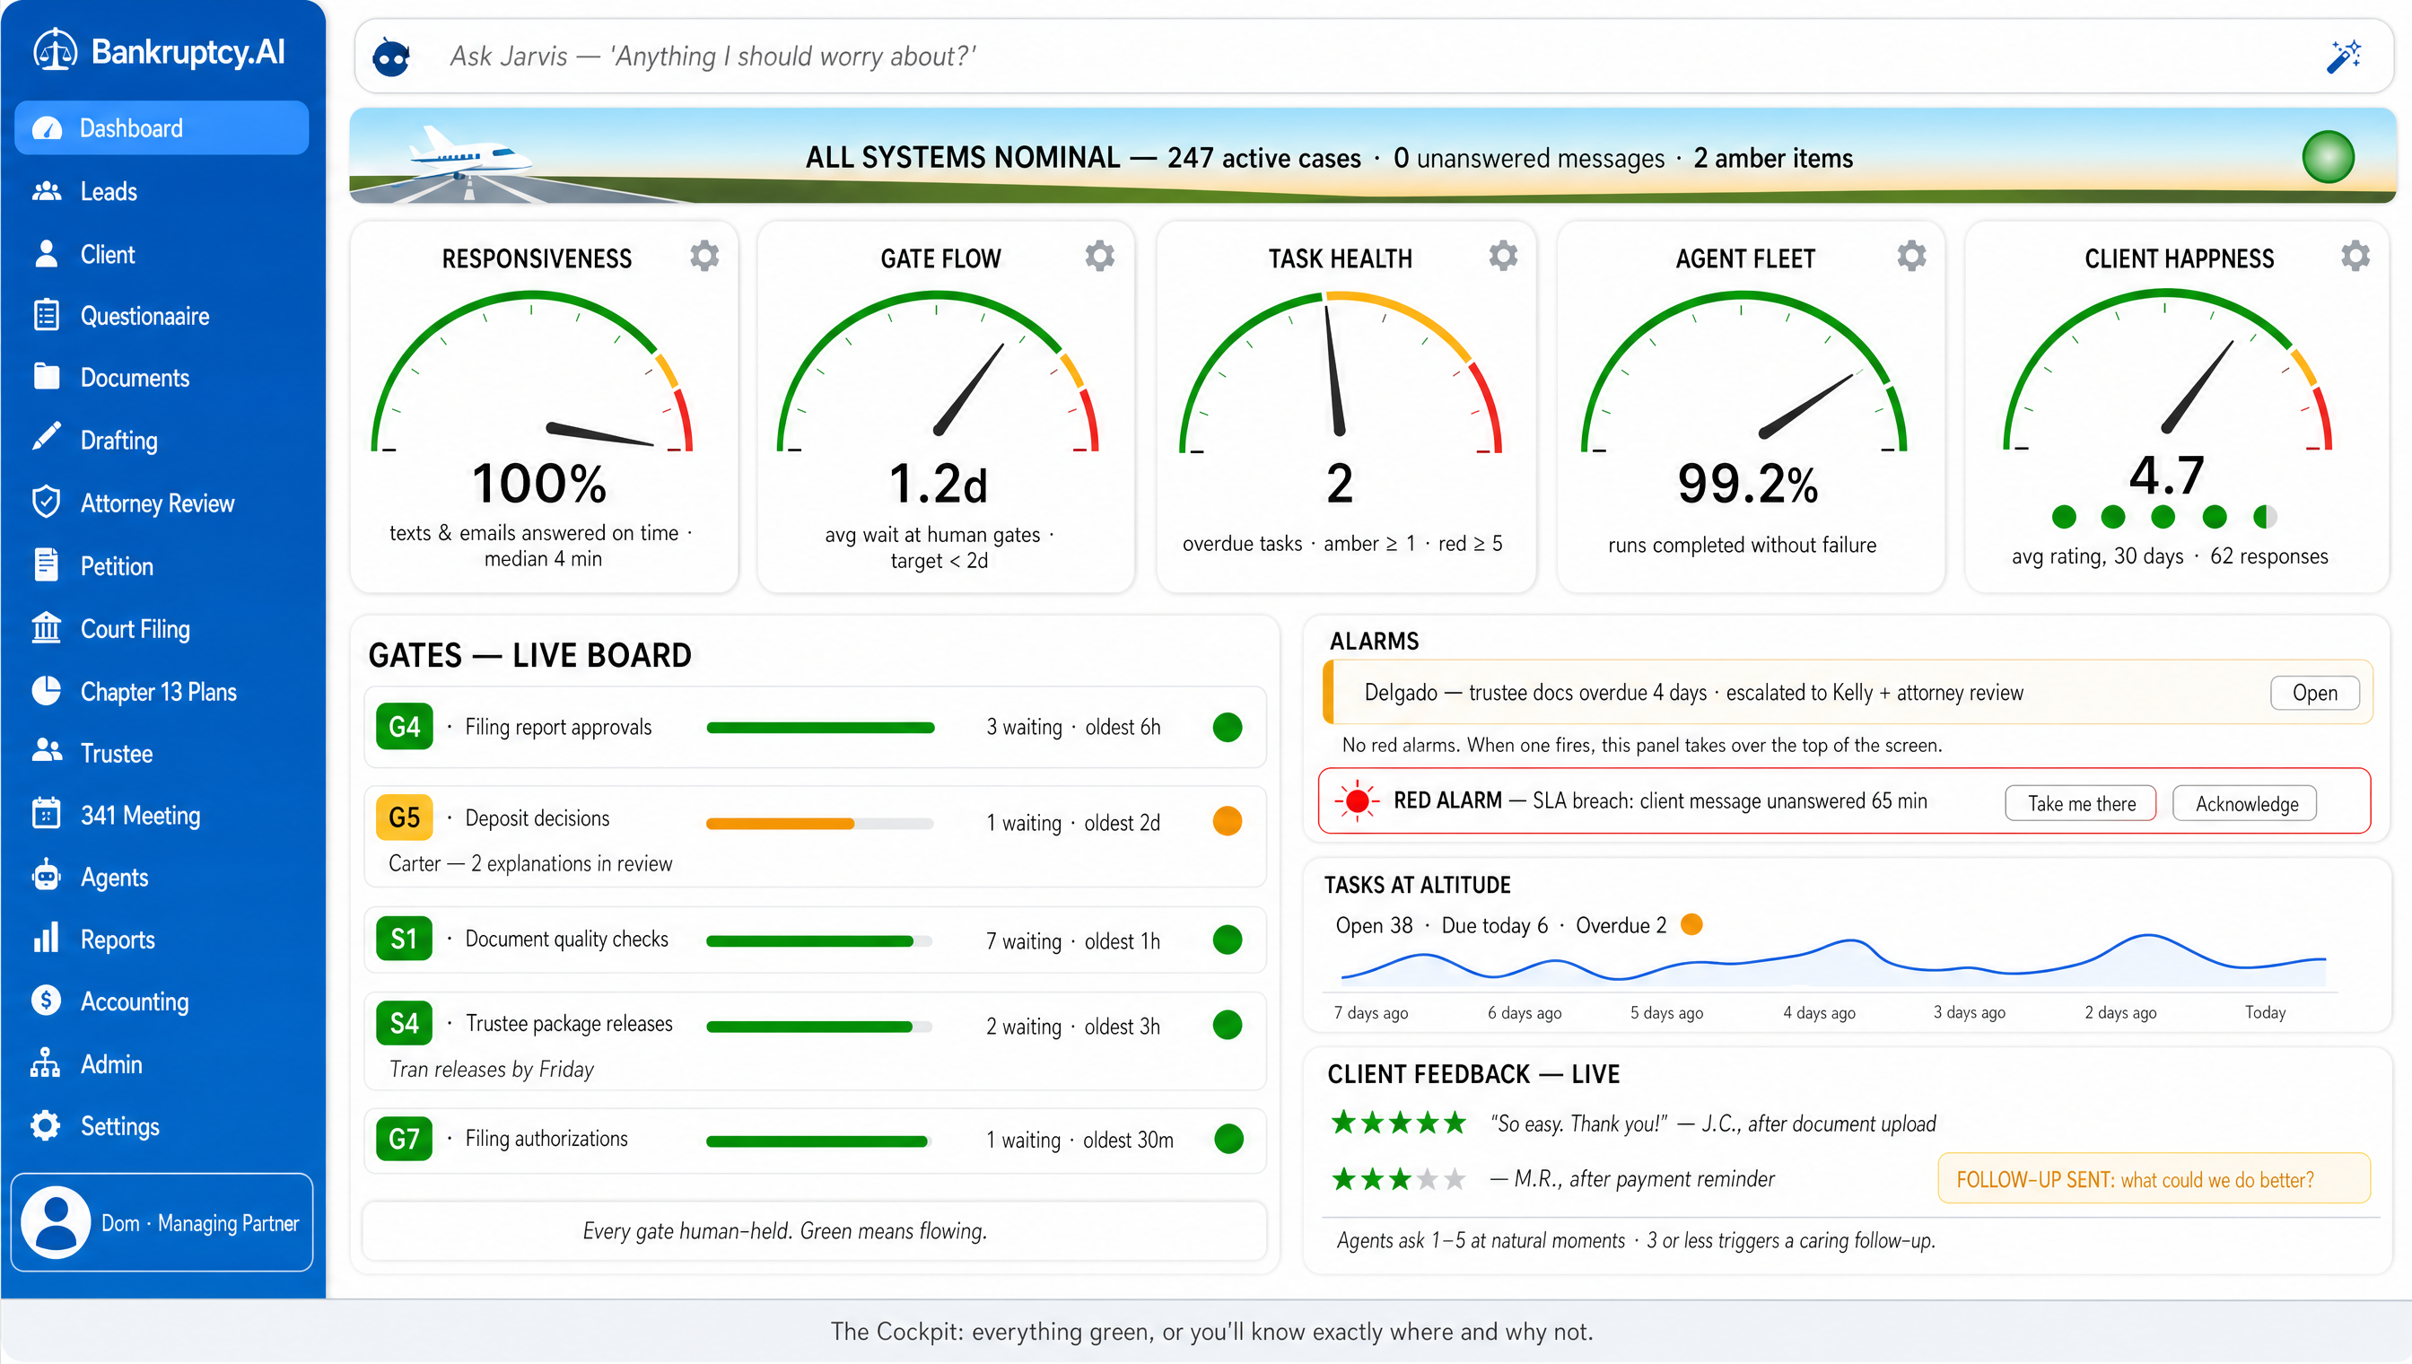The width and height of the screenshot is (2412, 1364).
Task: Click the G7 gate badge
Action: (x=404, y=1138)
